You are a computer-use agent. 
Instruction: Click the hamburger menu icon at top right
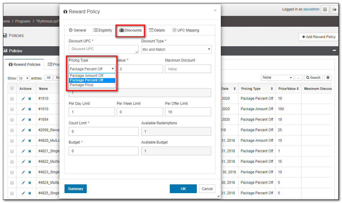[x=325, y=10]
